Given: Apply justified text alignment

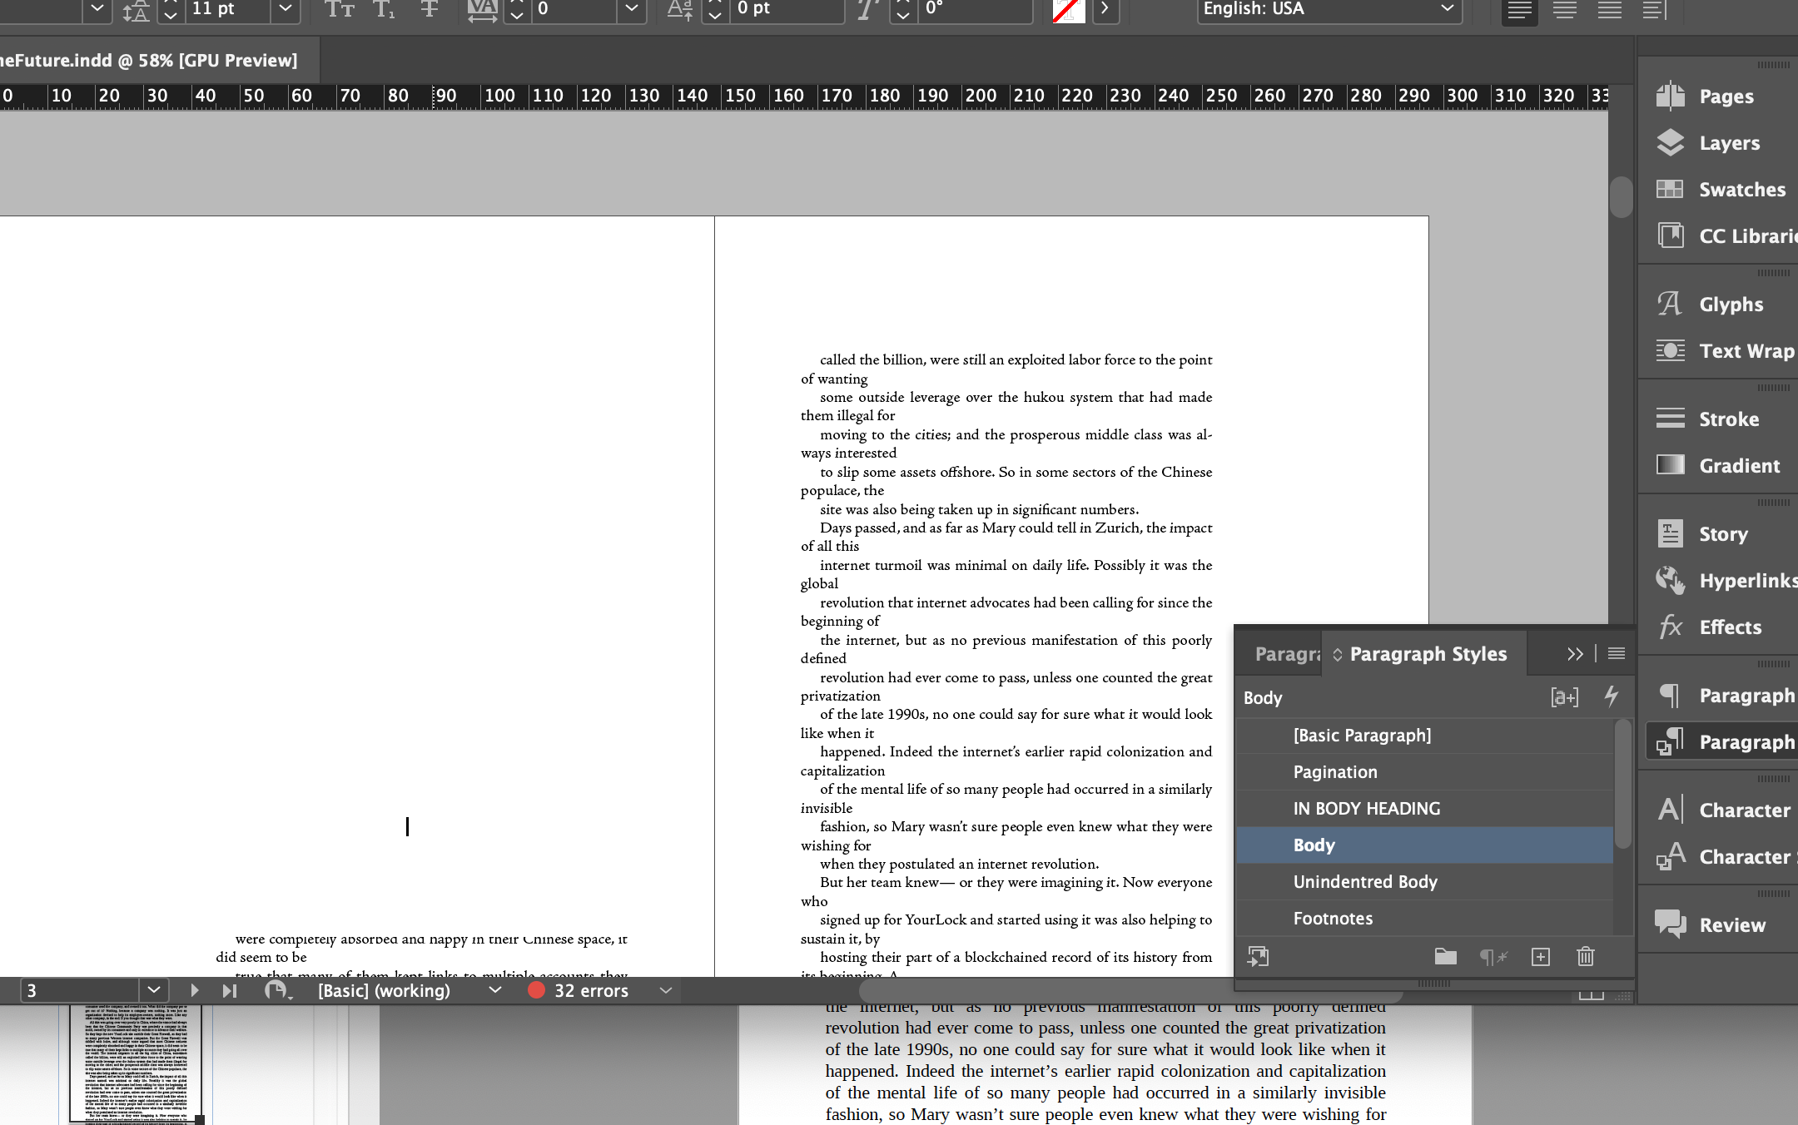Looking at the screenshot, I should pos(1609,11).
